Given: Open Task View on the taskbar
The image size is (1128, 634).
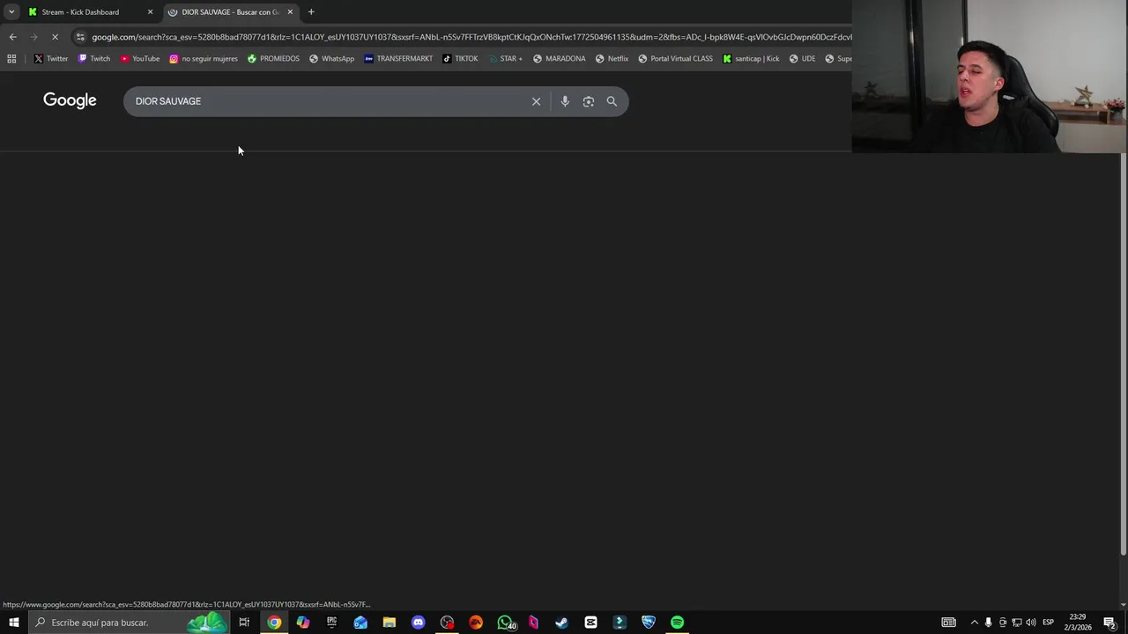Looking at the screenshot, I should coord(244,623).
